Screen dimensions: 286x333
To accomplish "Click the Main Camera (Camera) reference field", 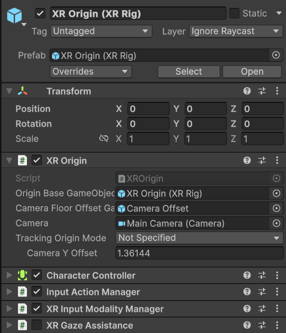I will (193, 223).
